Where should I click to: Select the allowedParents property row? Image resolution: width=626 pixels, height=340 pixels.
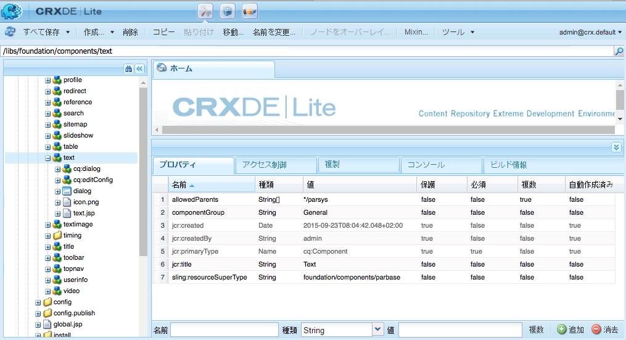pyautogui.click(x=384, y=199)
